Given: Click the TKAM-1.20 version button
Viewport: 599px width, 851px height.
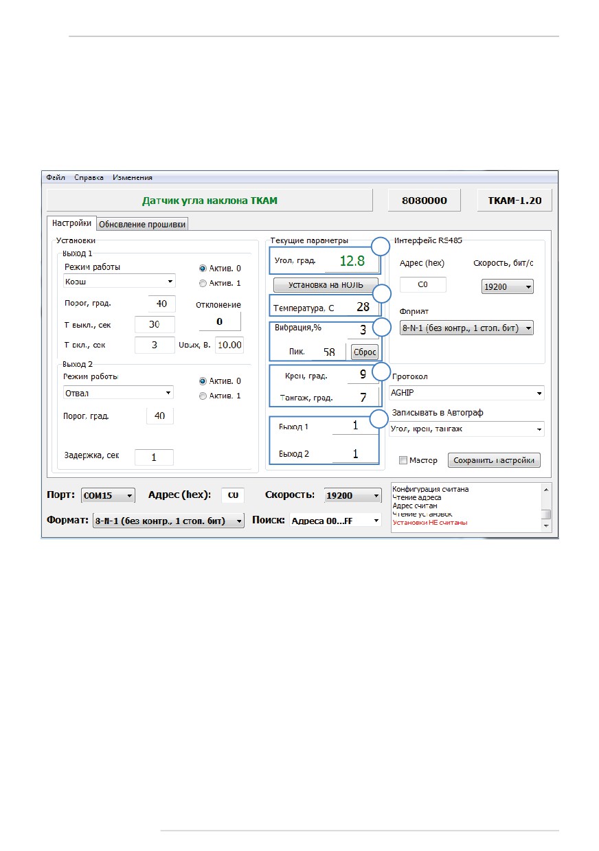Looking at the screenshot, I should coord(515,201).
